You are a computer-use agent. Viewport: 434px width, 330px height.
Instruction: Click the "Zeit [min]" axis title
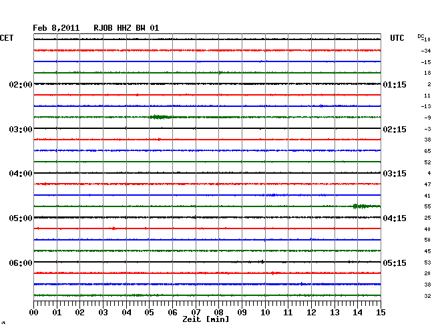206,319
